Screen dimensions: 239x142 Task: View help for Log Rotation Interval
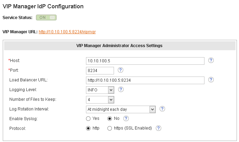pyautogui.click(x=162, y=109)
